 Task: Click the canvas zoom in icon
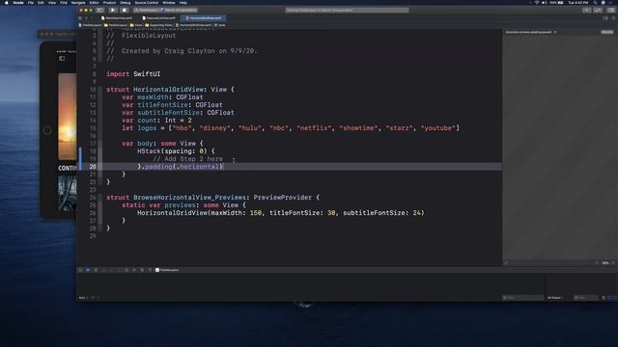(x=613, y=263)
